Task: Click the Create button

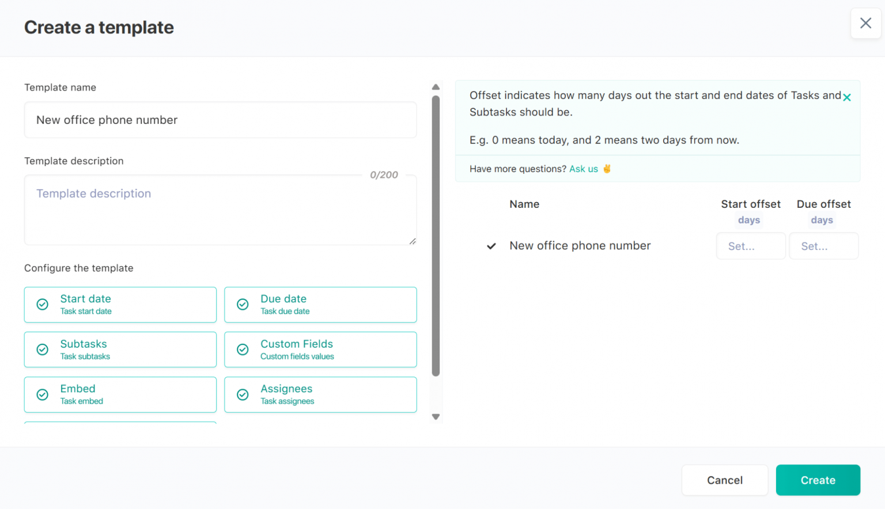Action: pos(818,480)
